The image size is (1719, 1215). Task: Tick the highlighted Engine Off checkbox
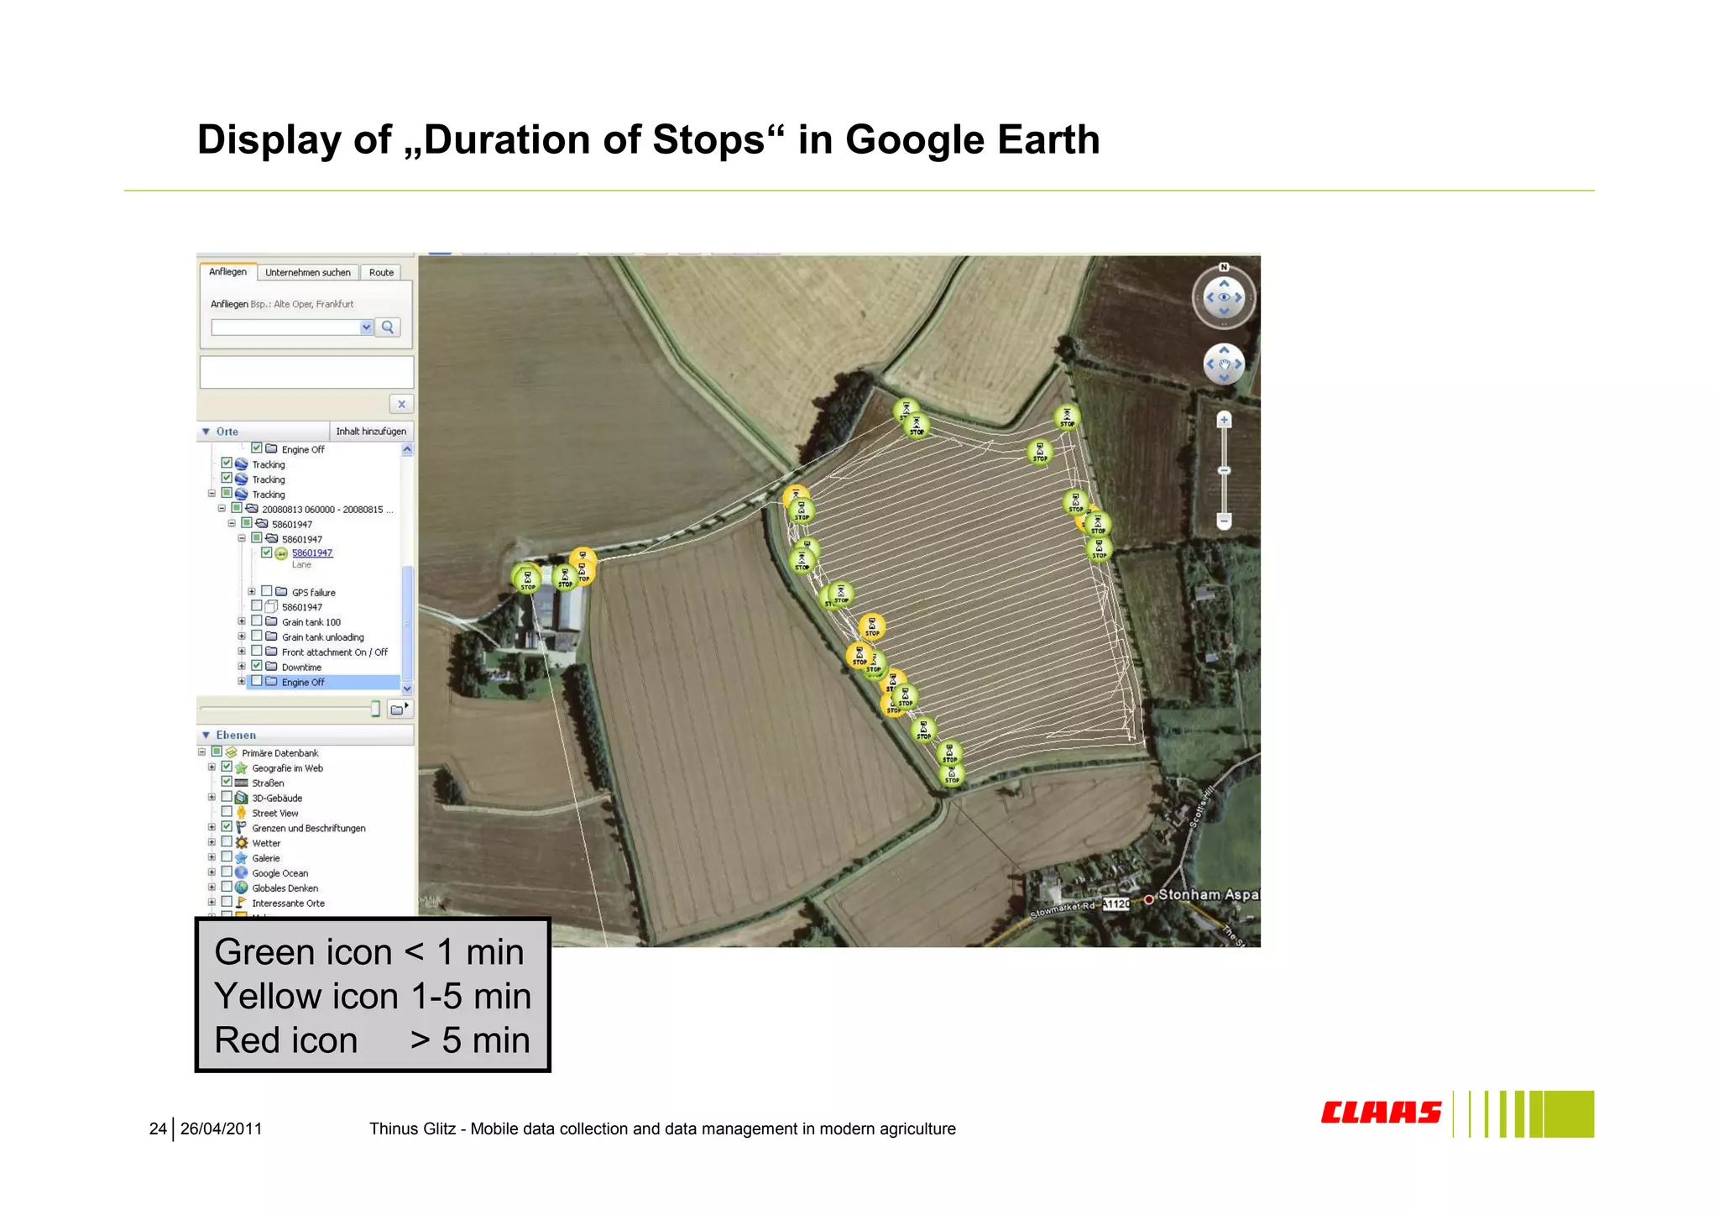(257, 681)
